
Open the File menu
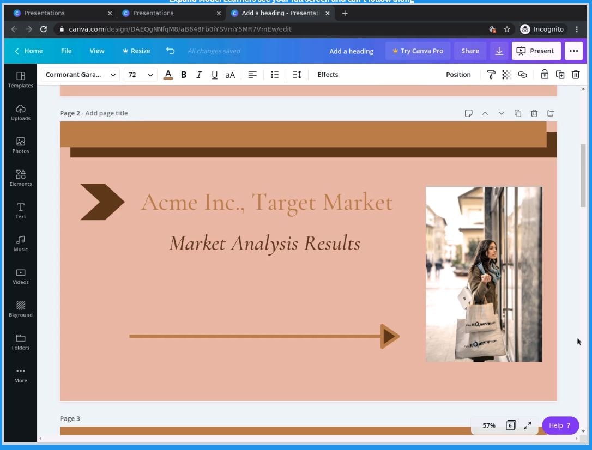pyautogui.click(x=66, y=51)
